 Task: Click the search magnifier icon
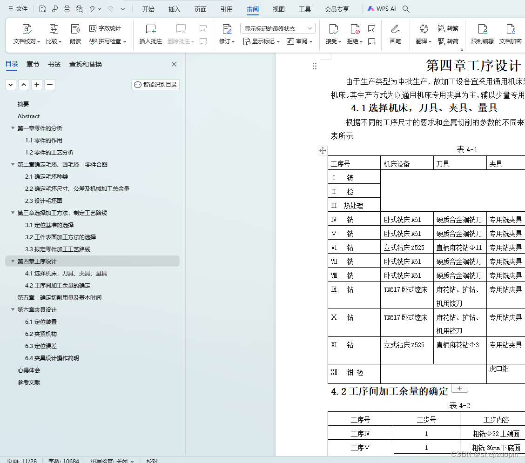pyautogui.click(x=406, y=9)
